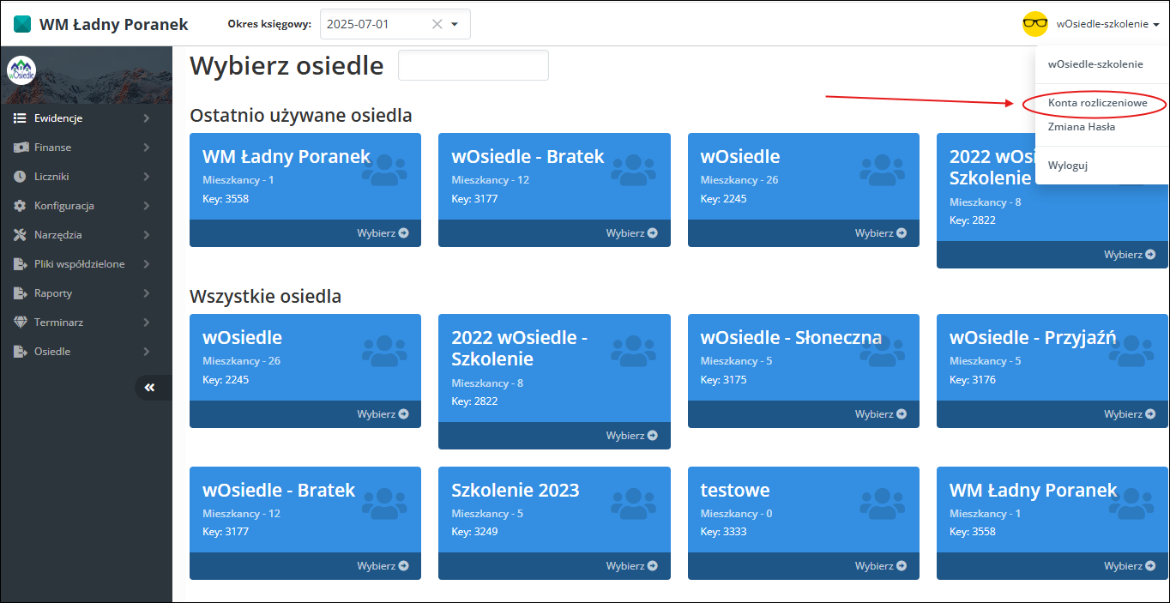Expand the Pliki współdzielone chevron
The height and width of the screenshot is (603, 1170).
(x=147, y=264)
